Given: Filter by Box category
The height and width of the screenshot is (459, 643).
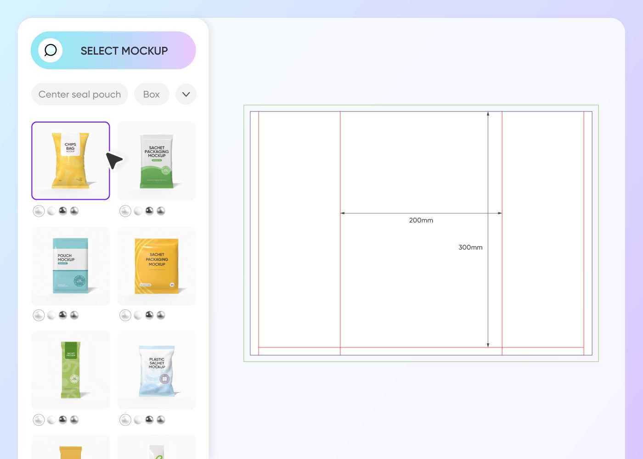Looking at the screenshot, I should (151, 94).
